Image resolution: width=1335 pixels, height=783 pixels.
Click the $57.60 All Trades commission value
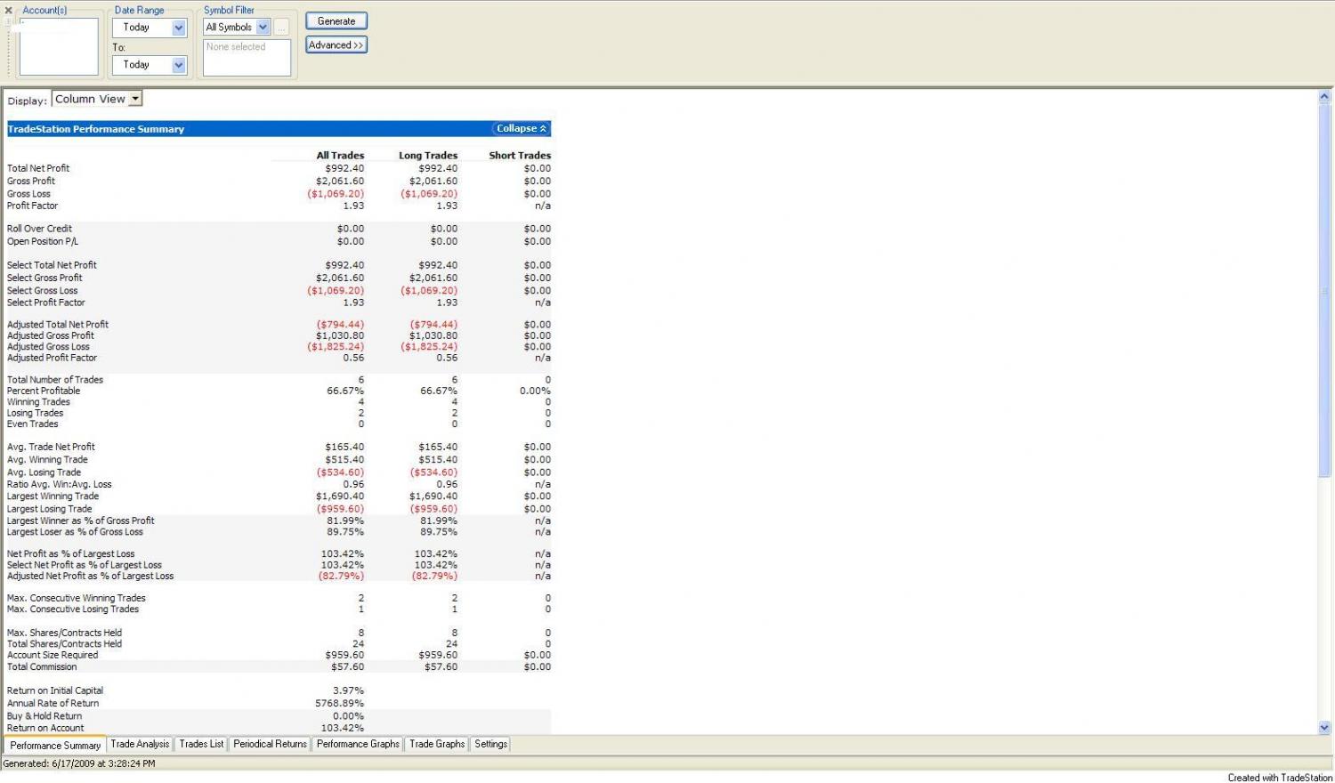coord(347,666)
